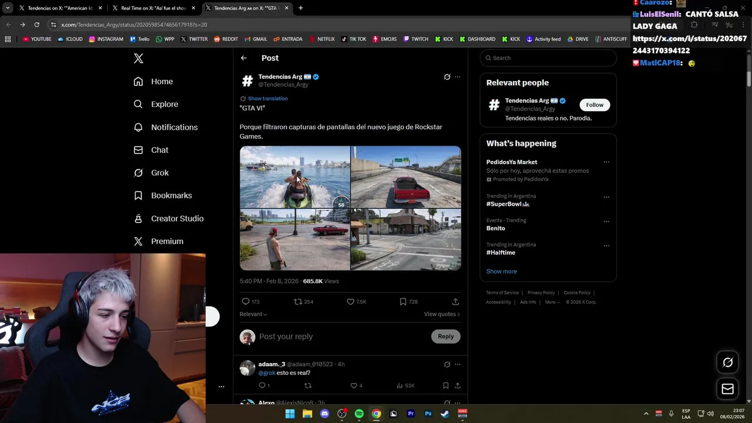This screenshot has height=423, width=752.
Task: Open the Benito trending topic
Action: point(495,229)
